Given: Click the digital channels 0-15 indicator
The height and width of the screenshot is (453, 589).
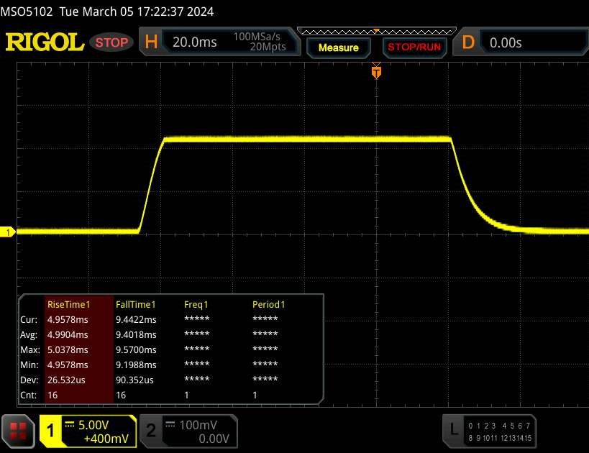Looking at the screenshot, I should 500,431.
